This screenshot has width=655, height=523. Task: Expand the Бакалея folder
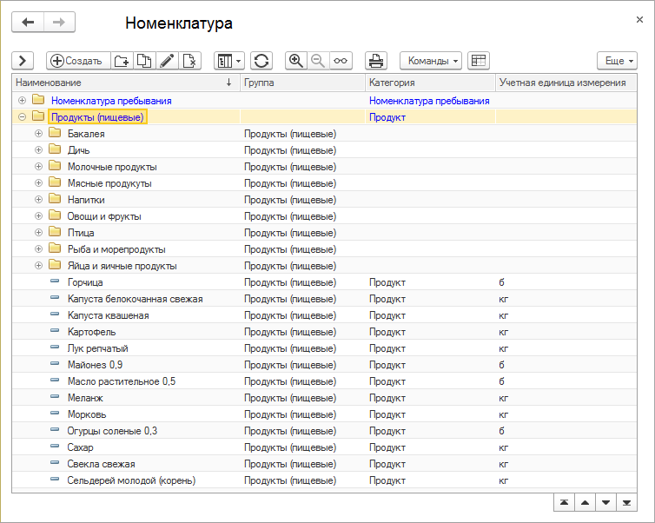pos(38,134)
